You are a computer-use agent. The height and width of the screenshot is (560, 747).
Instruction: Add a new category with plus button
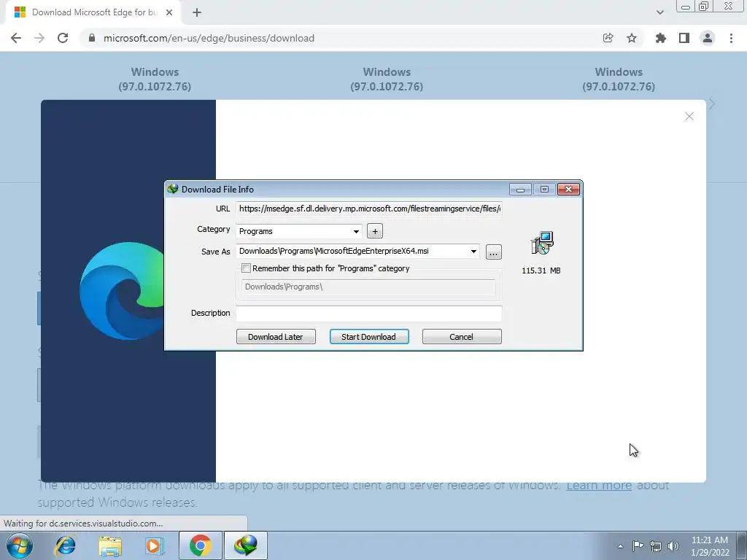(x=375, y=231)
